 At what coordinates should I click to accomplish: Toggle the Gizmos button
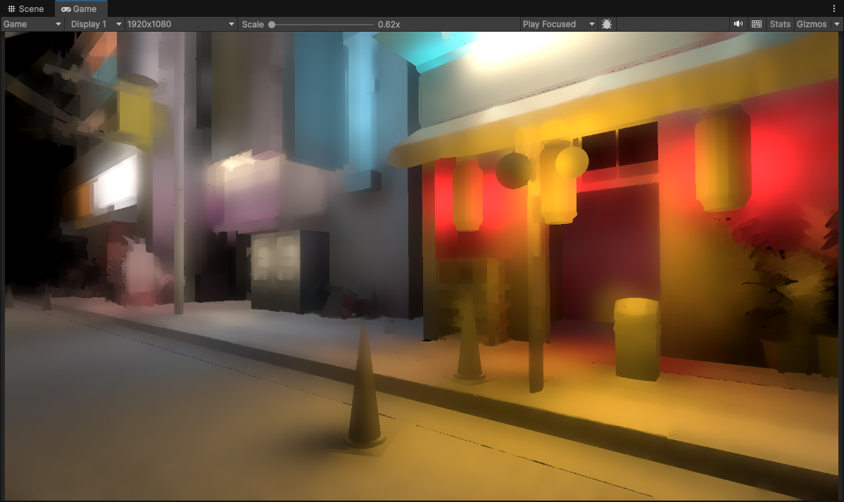(x=812, y=24)
